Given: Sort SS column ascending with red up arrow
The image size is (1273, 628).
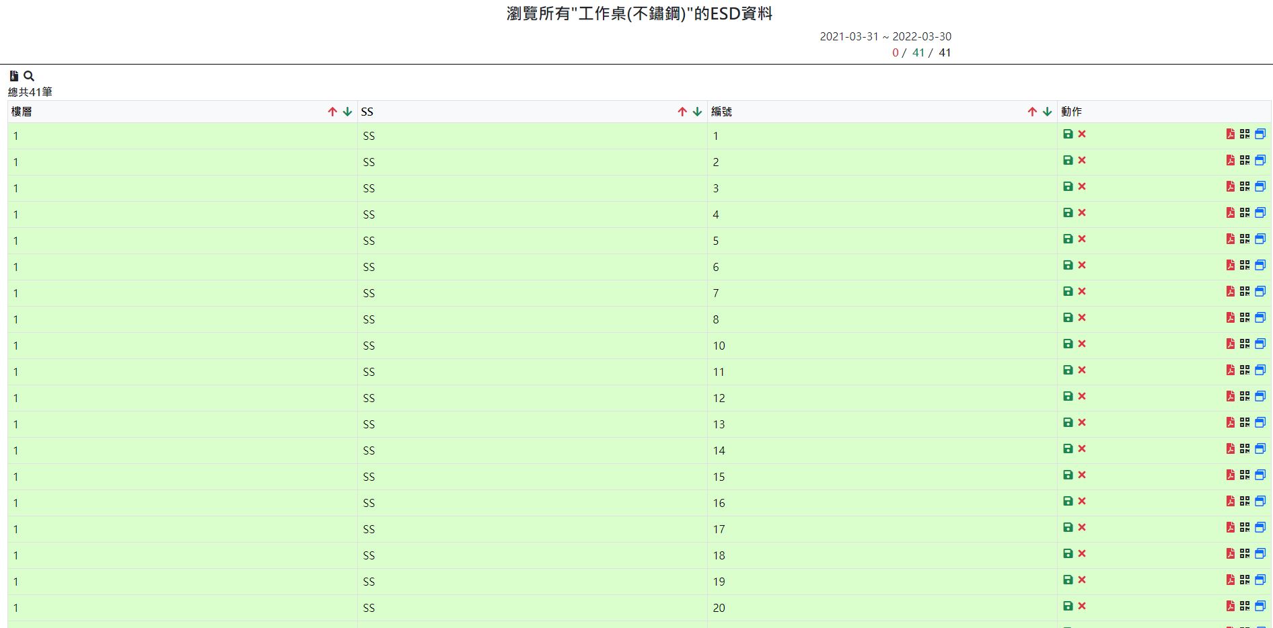Looking at the screenshot, I should 682,112.
